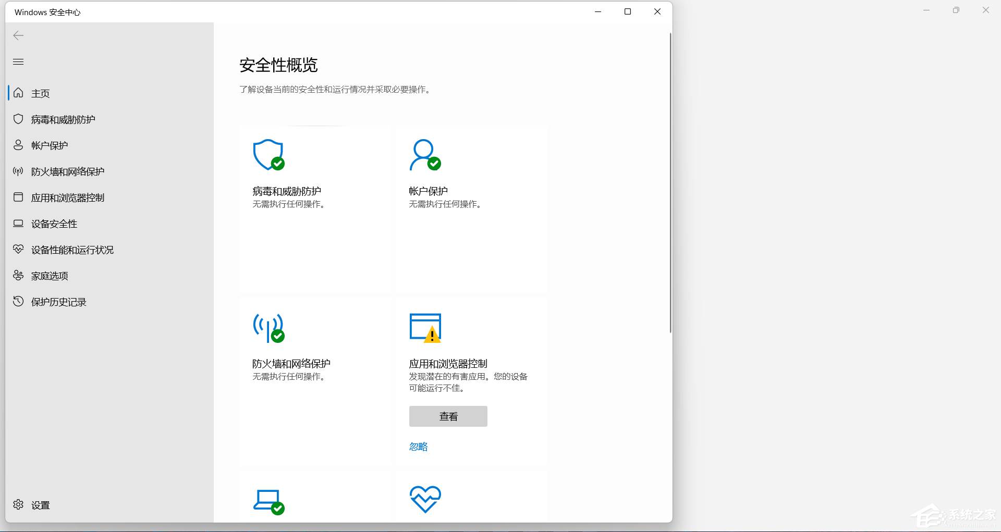Image resolution: width=1001 pixels, height=532 pixels.
Task: Open the app browser control warning tile icon
Action: coord(425,328)
